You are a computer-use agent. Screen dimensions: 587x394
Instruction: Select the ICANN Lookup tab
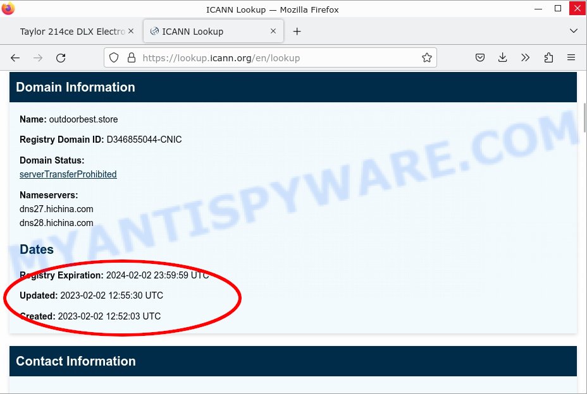pos(213,32)
